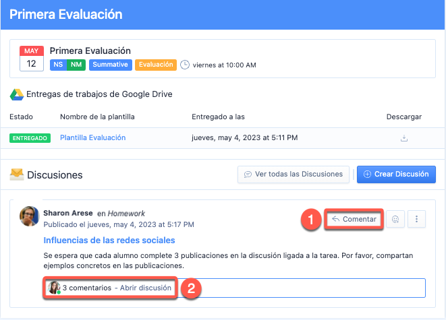Open Influencias de las redes sociales discussion
The height and width of the screenshot is (320, 446).
pos(109,240)
